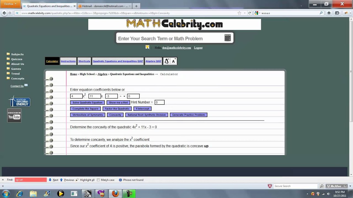Click the McAfee shield icon

[270, 186]
